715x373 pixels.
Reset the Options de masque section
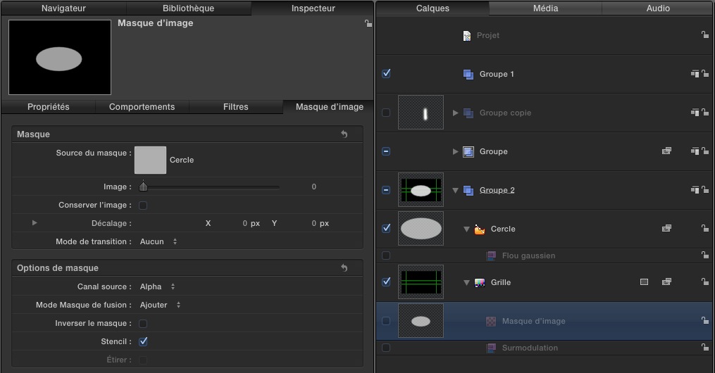(x=344, y=268)
